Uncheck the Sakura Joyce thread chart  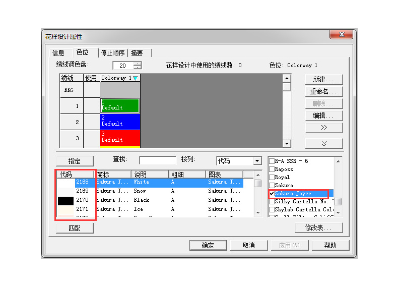(x=272, y=194)
